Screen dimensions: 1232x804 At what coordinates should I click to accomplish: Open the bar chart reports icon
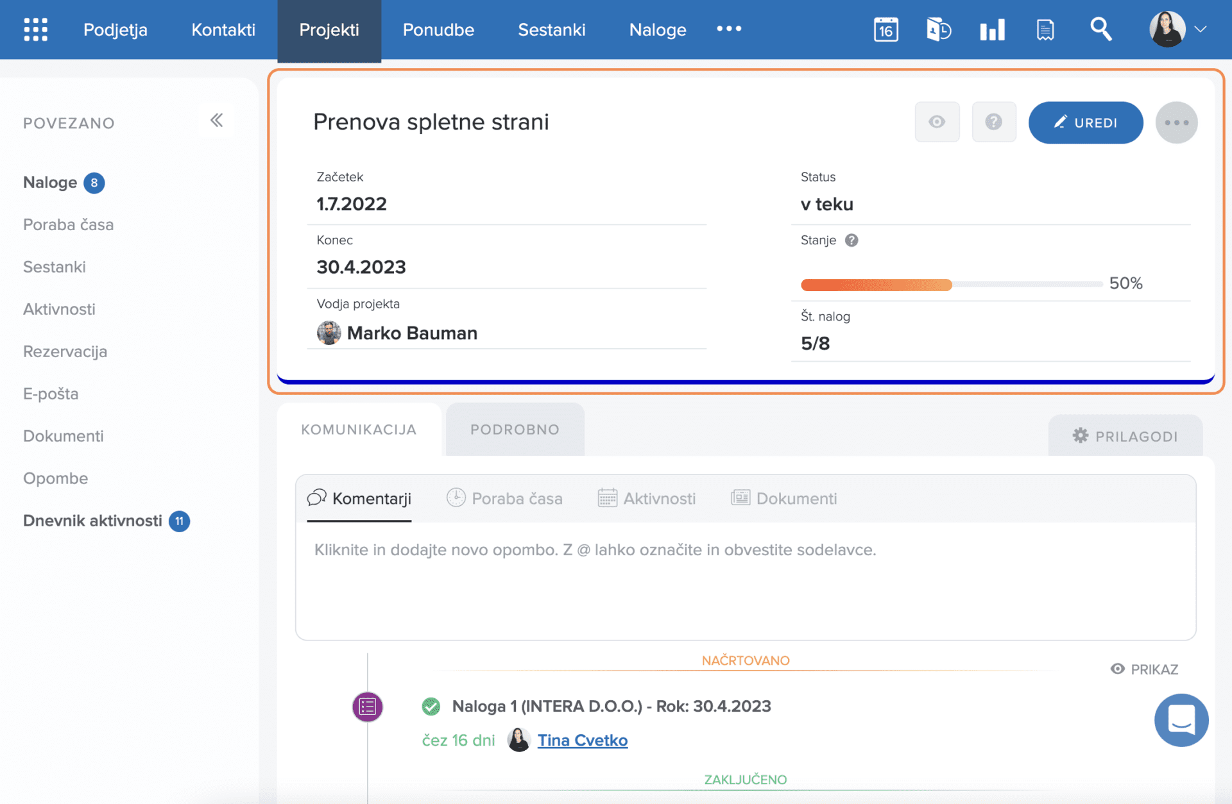992,29
